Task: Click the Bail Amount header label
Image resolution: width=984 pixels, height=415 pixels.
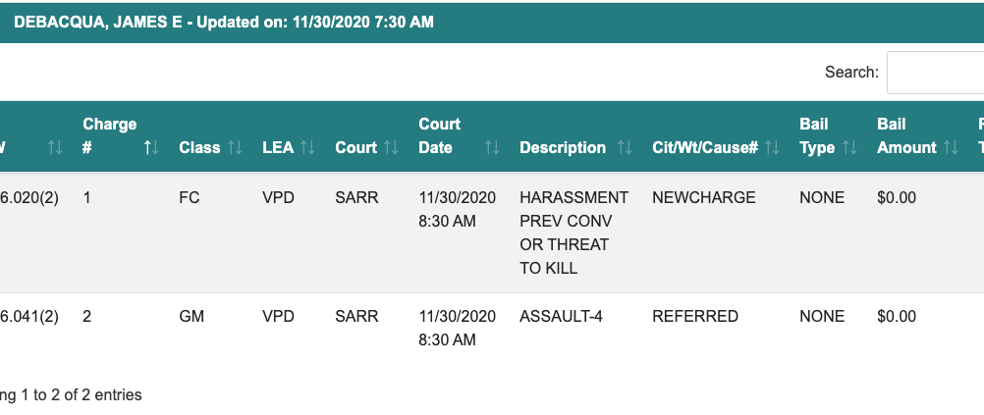Action: [905, 136]
